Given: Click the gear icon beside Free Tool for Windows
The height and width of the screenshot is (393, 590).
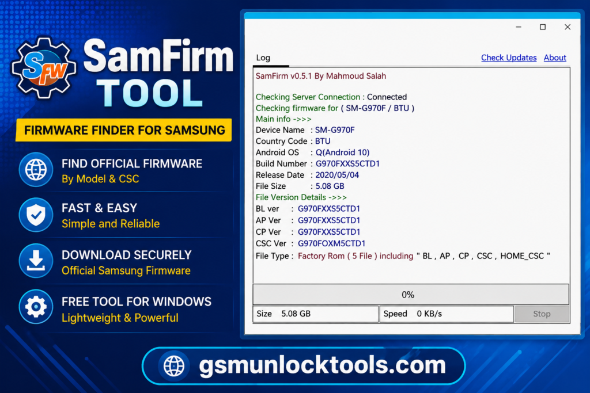Looking at the screenshot, I should pos(36,307).
